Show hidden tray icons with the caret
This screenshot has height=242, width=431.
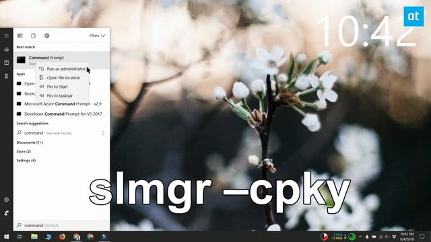point(360,237)
